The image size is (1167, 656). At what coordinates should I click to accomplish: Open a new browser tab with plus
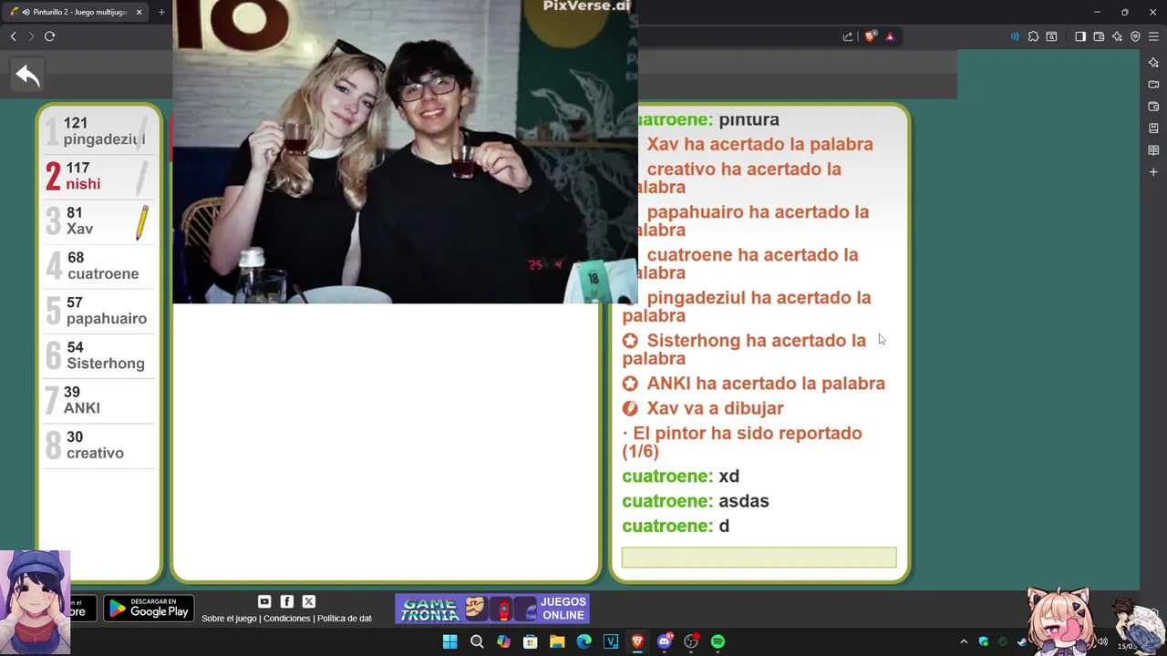(161, 12)
